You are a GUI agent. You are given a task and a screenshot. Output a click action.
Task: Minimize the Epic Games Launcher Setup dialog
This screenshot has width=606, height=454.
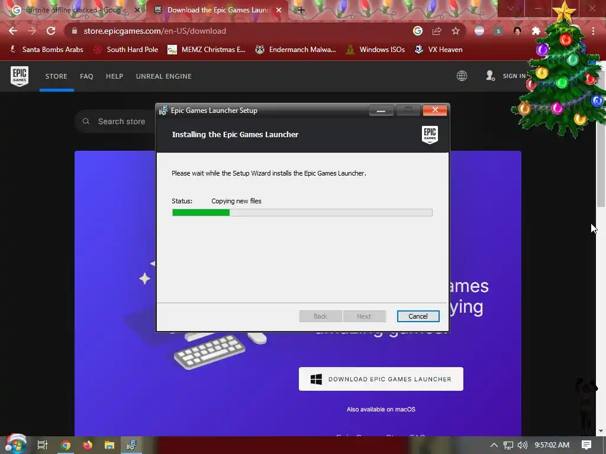pyautogui.click(x=381, y=111)
